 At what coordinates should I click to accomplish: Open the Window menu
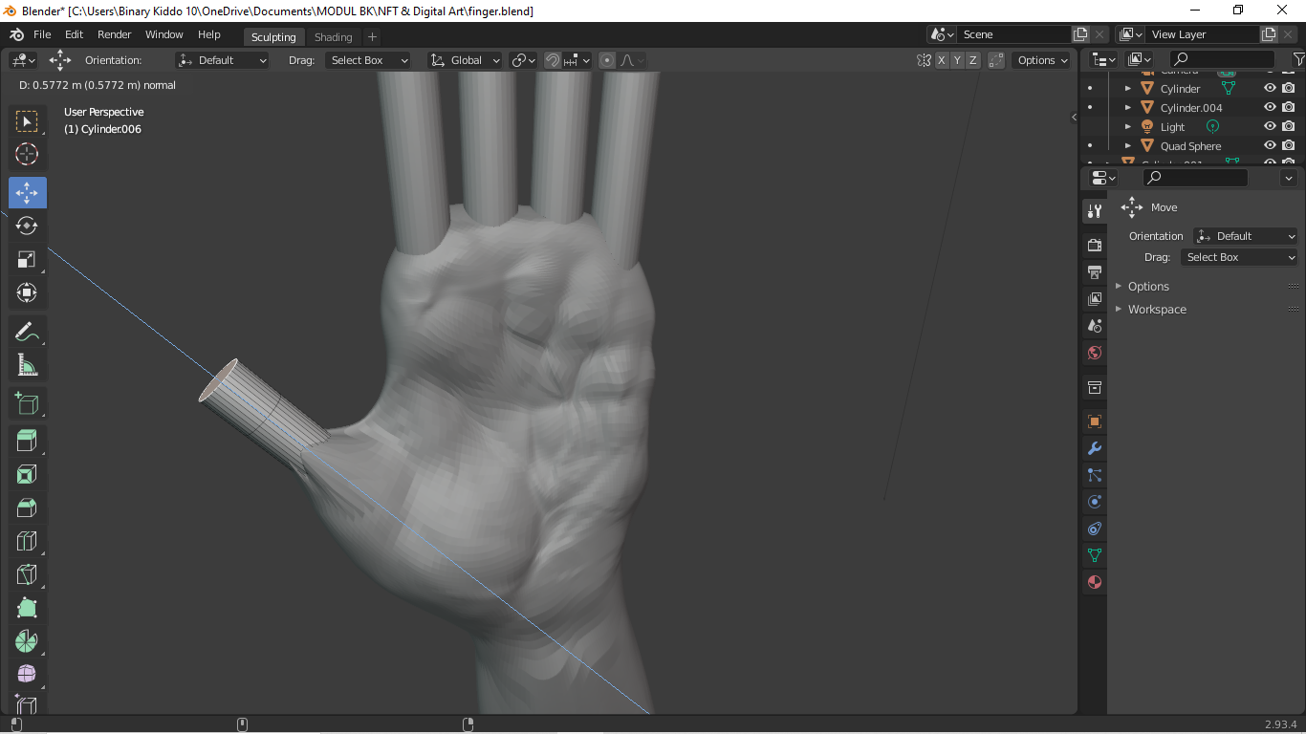click(x=163, y=34)
